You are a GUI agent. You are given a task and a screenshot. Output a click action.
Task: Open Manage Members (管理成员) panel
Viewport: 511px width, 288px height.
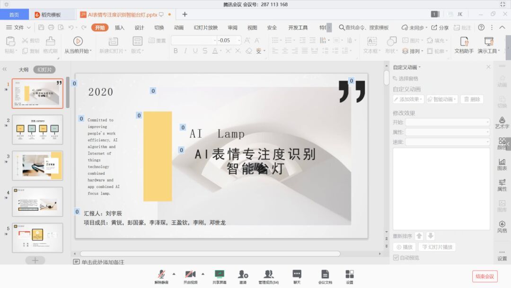268,274
